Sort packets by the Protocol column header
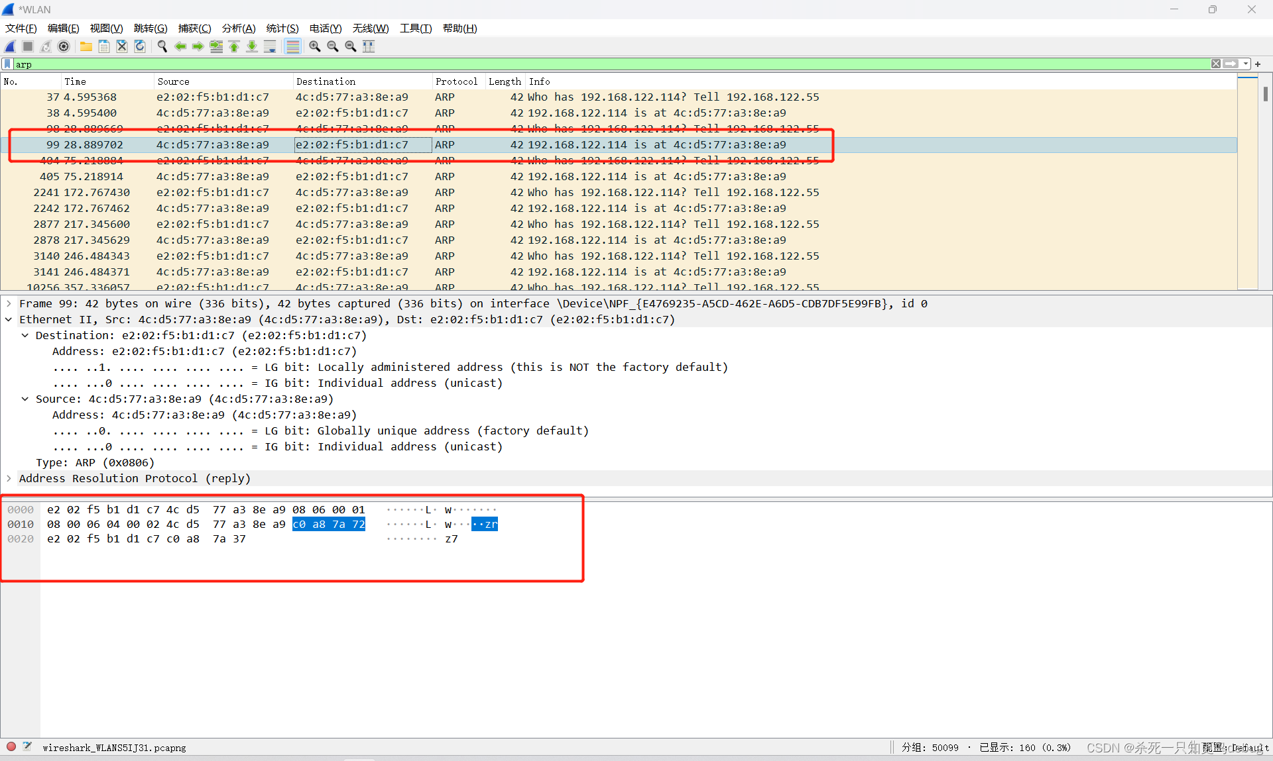 [x=459, y=81]
